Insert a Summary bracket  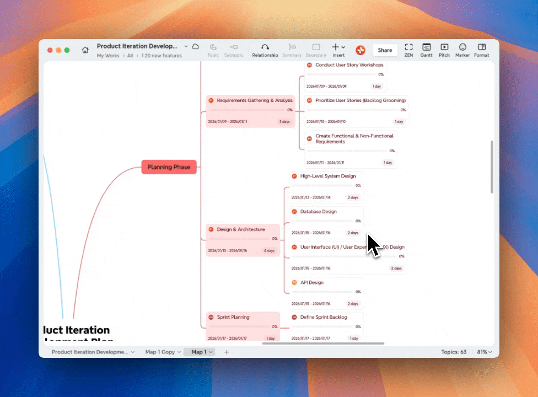(292, 50)
